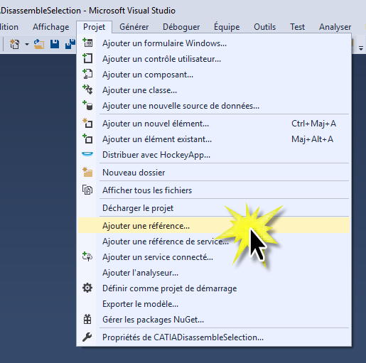Click the new folder icon
The width and height of the screenshot is (366, 363).
[x=87, y=172]
